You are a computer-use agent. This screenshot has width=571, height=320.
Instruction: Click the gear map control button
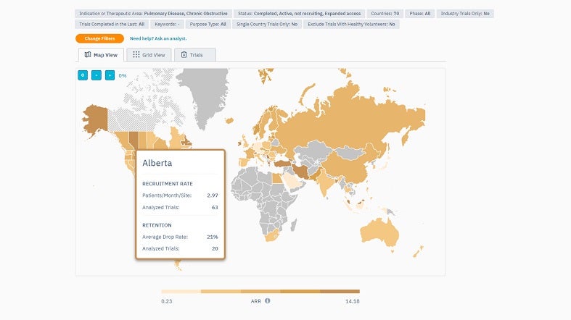[x=82, y=75]
